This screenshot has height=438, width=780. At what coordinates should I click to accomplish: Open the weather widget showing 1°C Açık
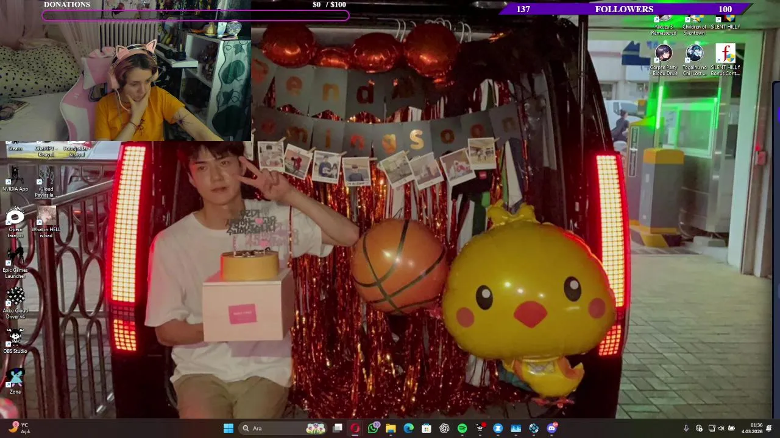(18, 428)
